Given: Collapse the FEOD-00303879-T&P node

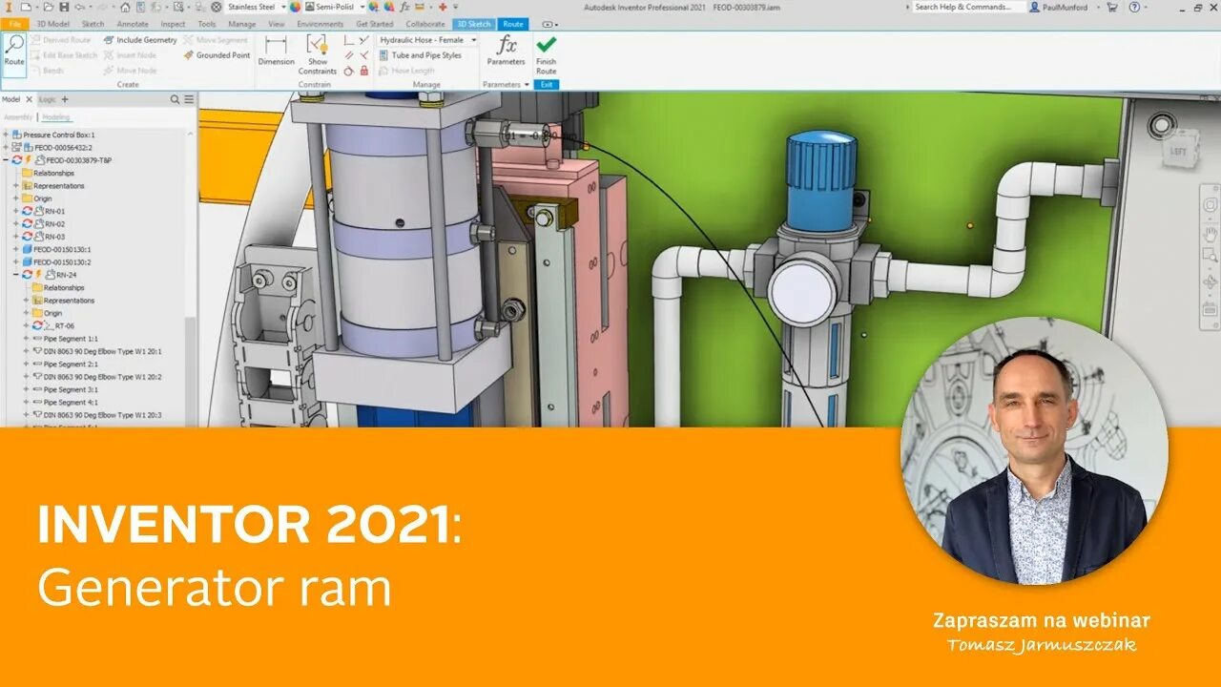Looking at the screenshot, I should pyautogui.click(x=6, y=160).
